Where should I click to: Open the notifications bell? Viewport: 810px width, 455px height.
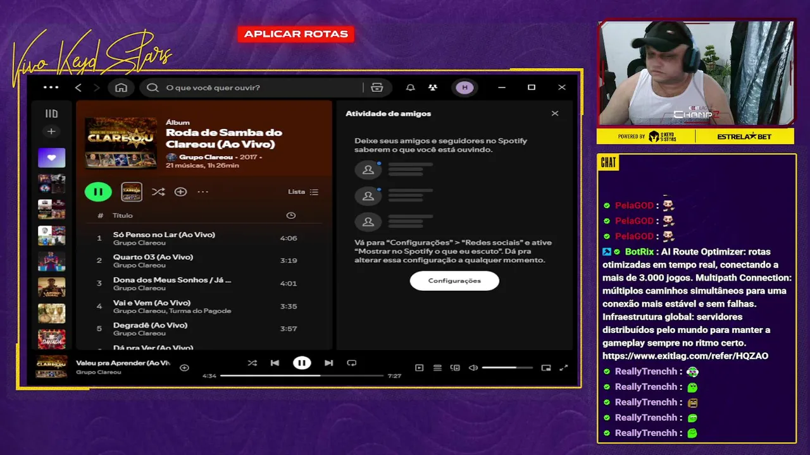pyautogui.click(x=411, y=88)
